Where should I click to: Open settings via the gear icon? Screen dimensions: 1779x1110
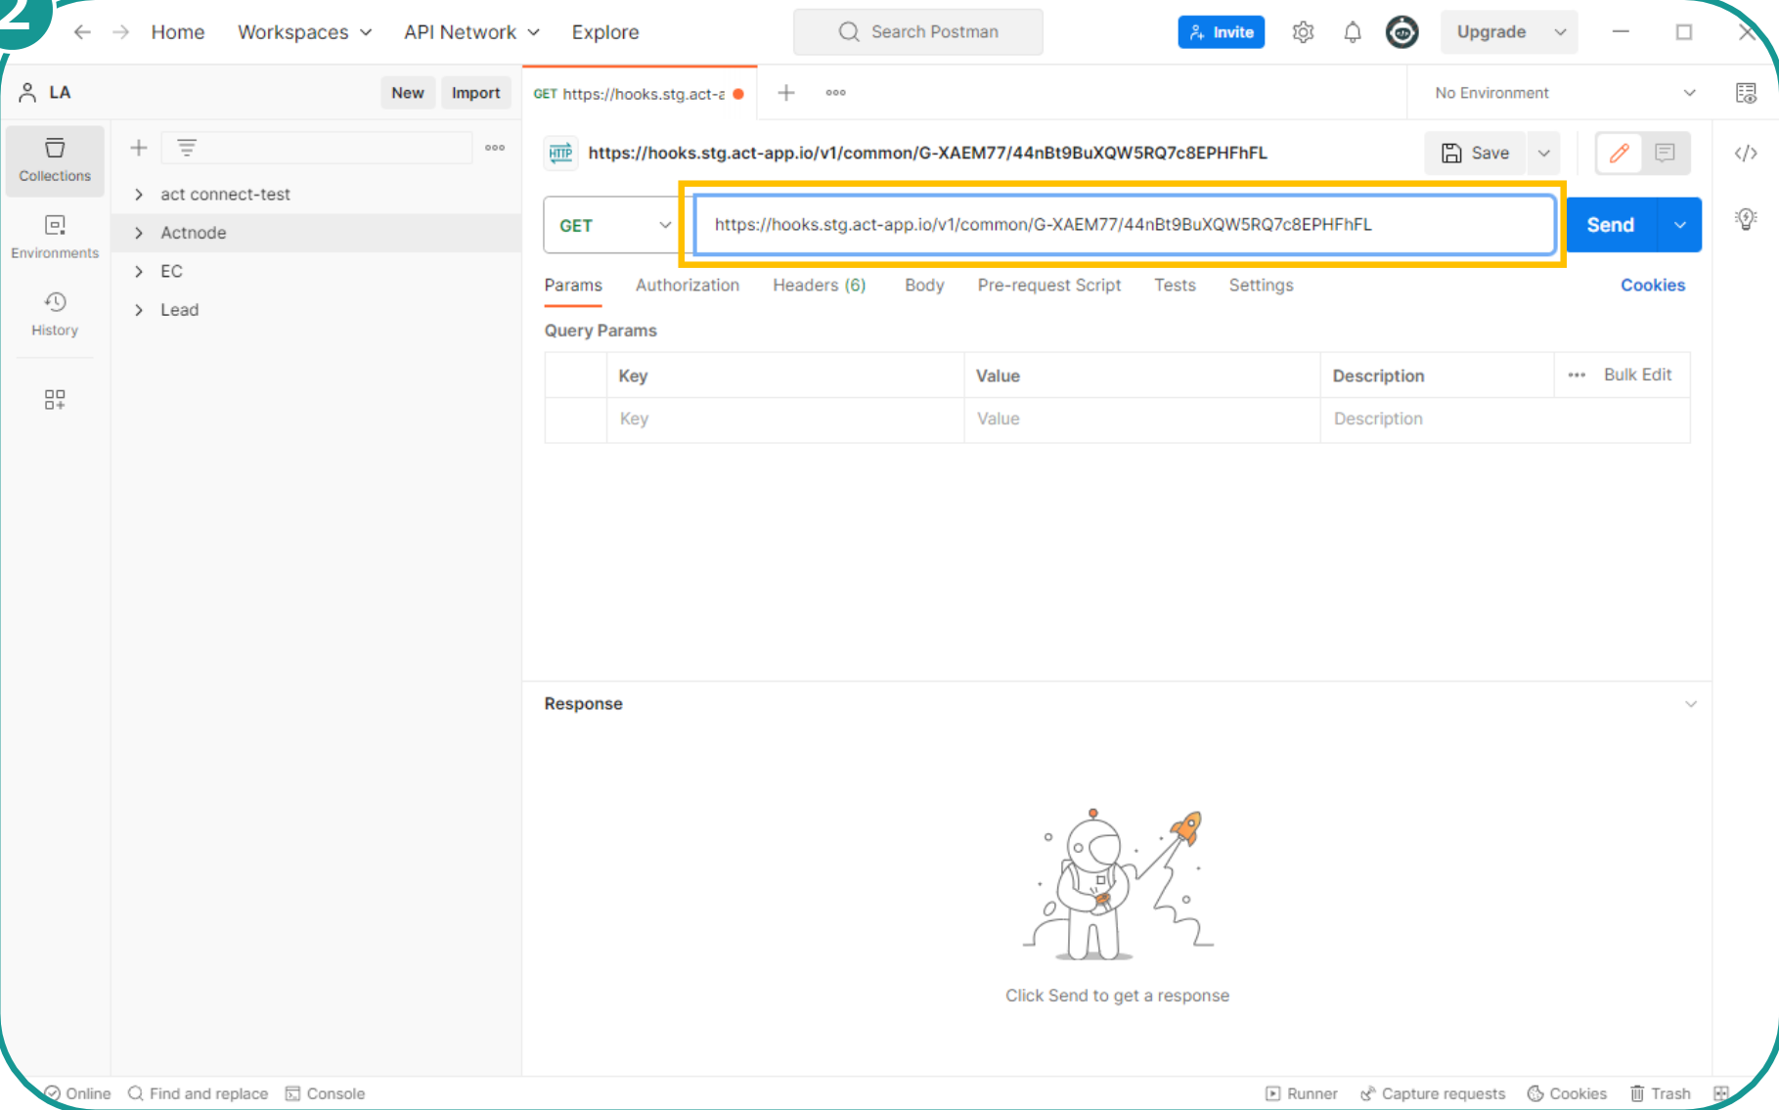click(x=1303, y=32)
